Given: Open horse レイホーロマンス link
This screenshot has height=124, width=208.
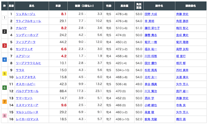Looking at the screenshot, I should coord(27,119).
